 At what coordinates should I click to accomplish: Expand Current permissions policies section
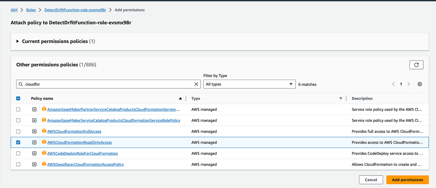click(18, 41)
